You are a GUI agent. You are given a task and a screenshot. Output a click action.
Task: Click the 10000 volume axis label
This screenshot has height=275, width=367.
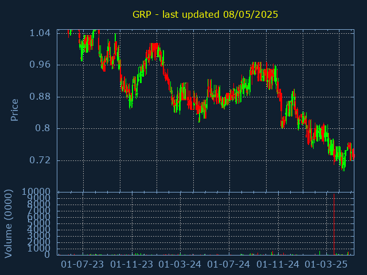click(x=36, y=192)
